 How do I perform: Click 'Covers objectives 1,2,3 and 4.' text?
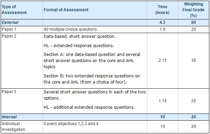(72, 124)
